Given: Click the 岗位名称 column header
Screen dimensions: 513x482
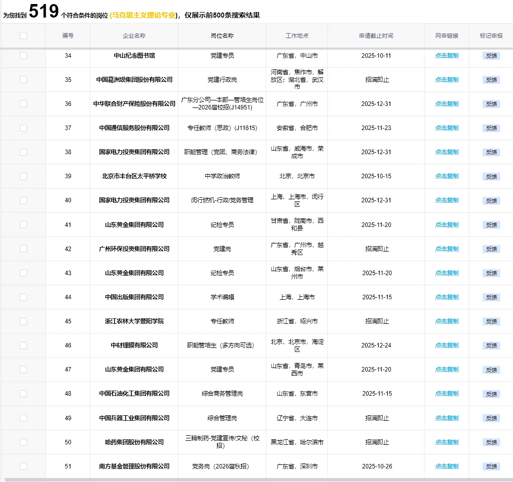Looking at the screenshot, I should tap(222, 36).
